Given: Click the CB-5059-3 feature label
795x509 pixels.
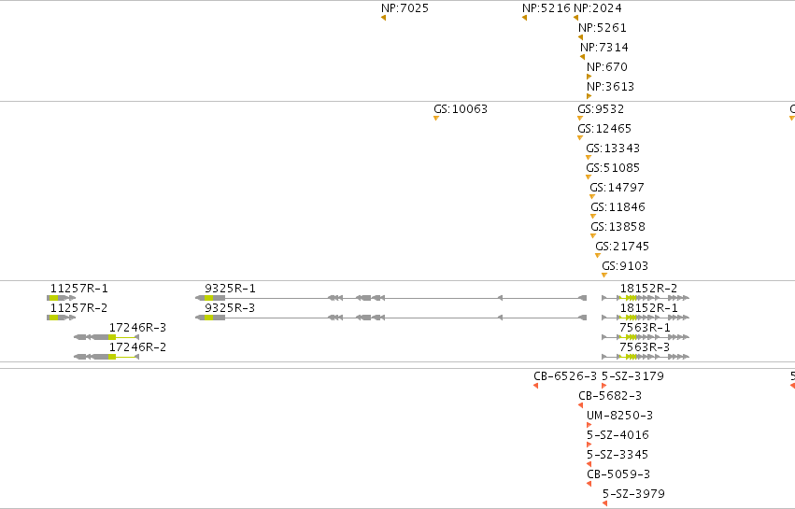Looking at the screenshot, I should (x=618, y=474).
